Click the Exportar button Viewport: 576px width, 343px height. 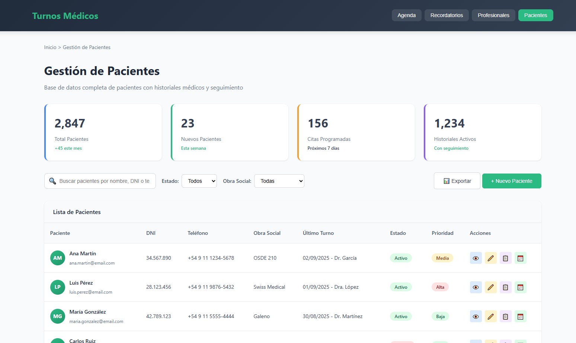(457, 181)
